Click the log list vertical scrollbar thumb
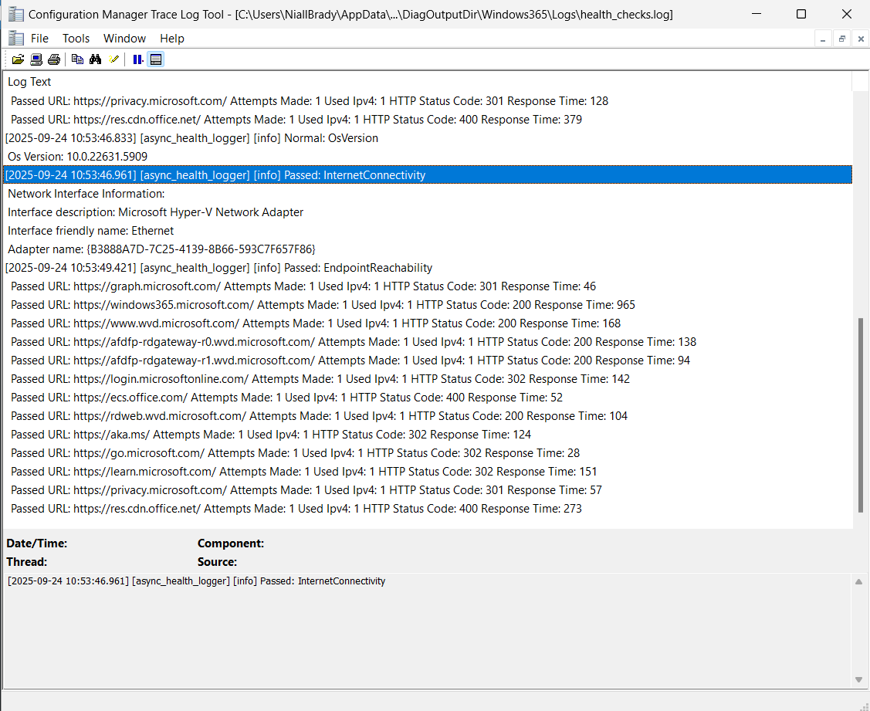Viewport: 870px width, 711px height. coord(861,415)
